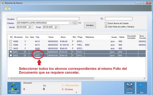
Task: Click the 0 - Advertencias label
Action: (70, 85)
